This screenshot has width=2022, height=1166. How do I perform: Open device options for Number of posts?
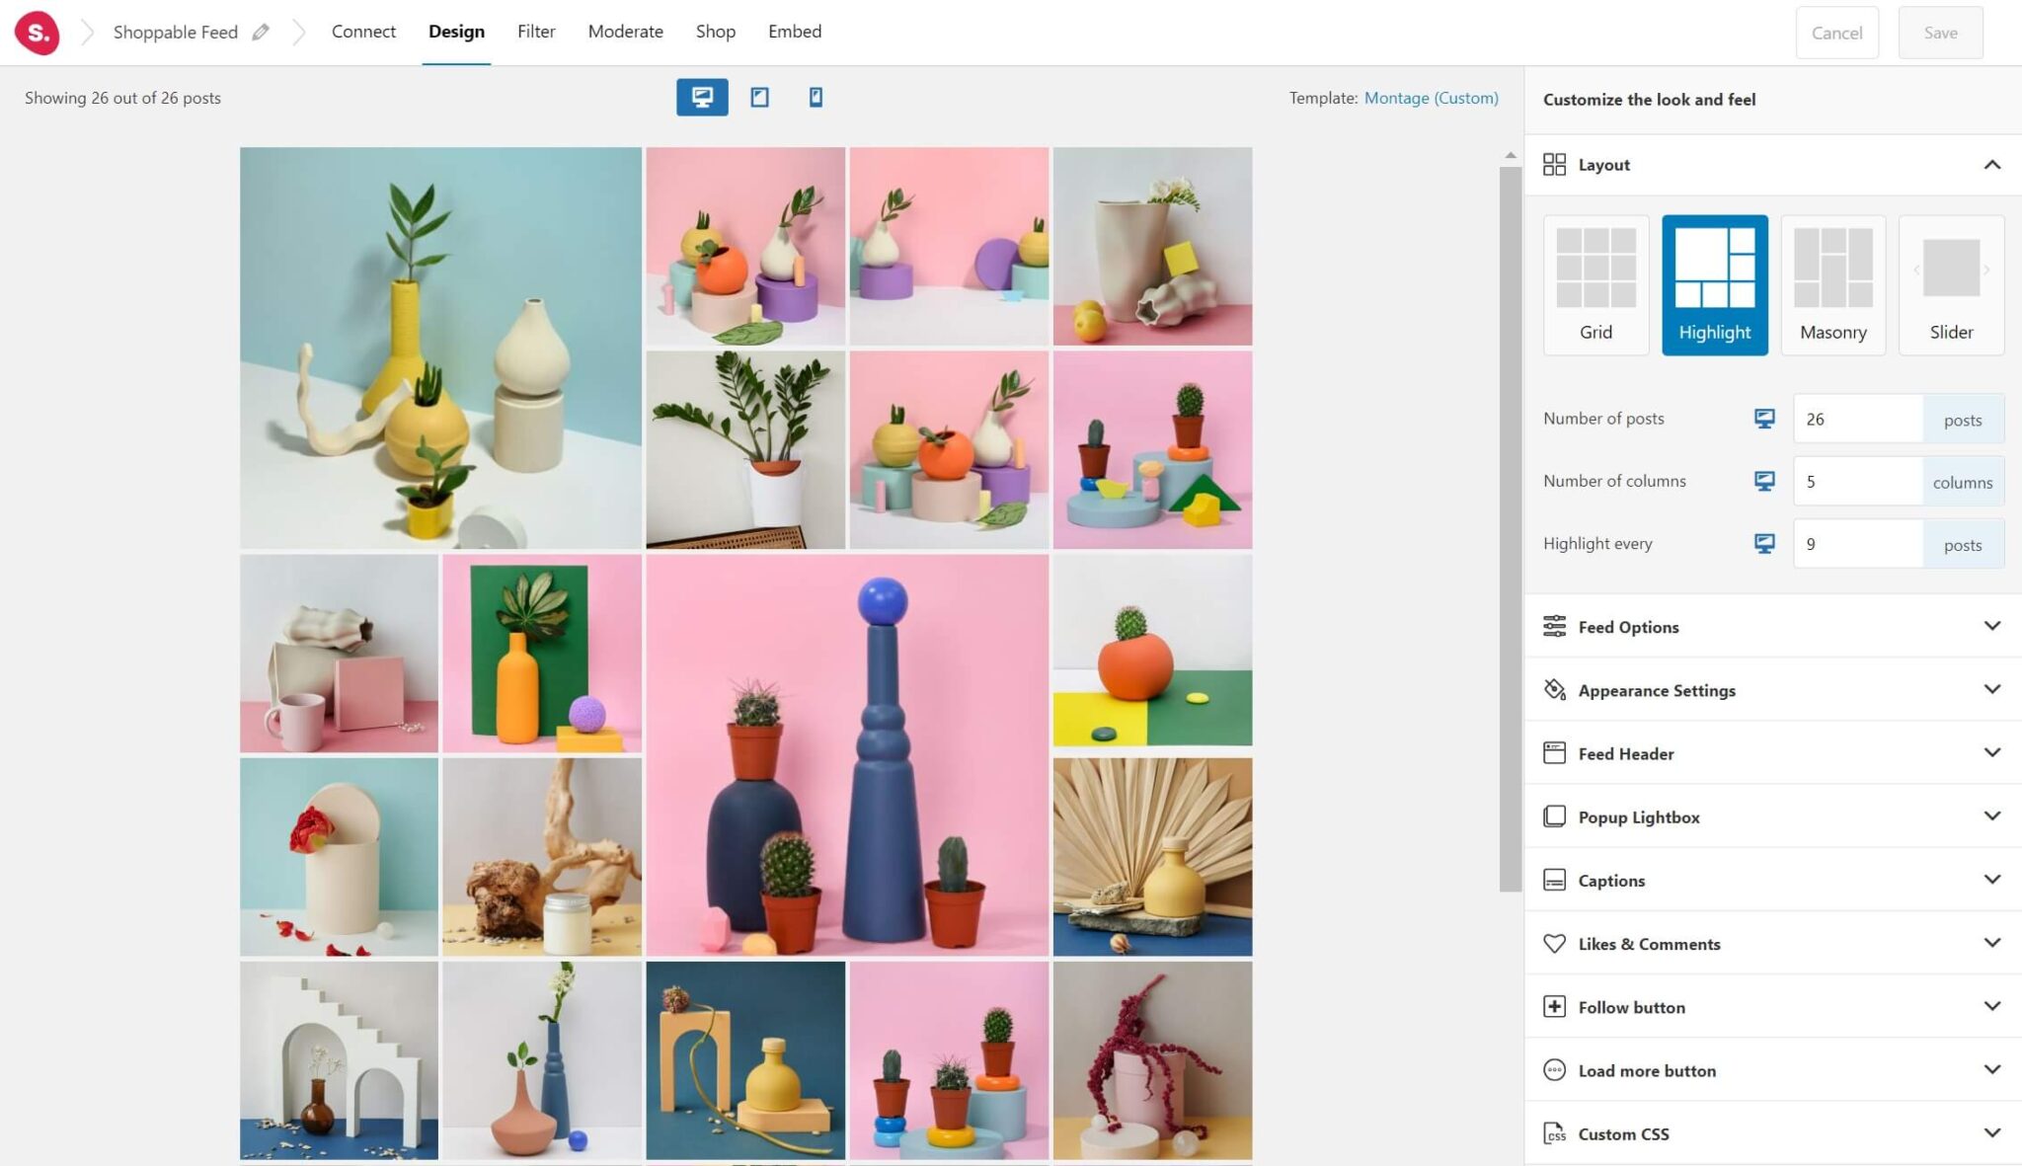1764,418
